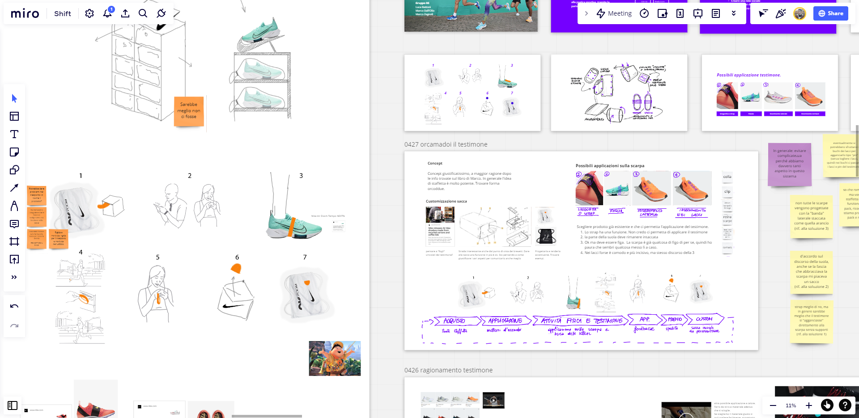Viewport: 859px width, 418px height.
Task: Click the Shift board name
Action: pyautogui.click(x=63, y=13)
